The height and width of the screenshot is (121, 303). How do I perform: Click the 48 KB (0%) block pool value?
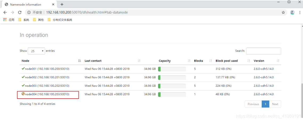coord(223,94)
